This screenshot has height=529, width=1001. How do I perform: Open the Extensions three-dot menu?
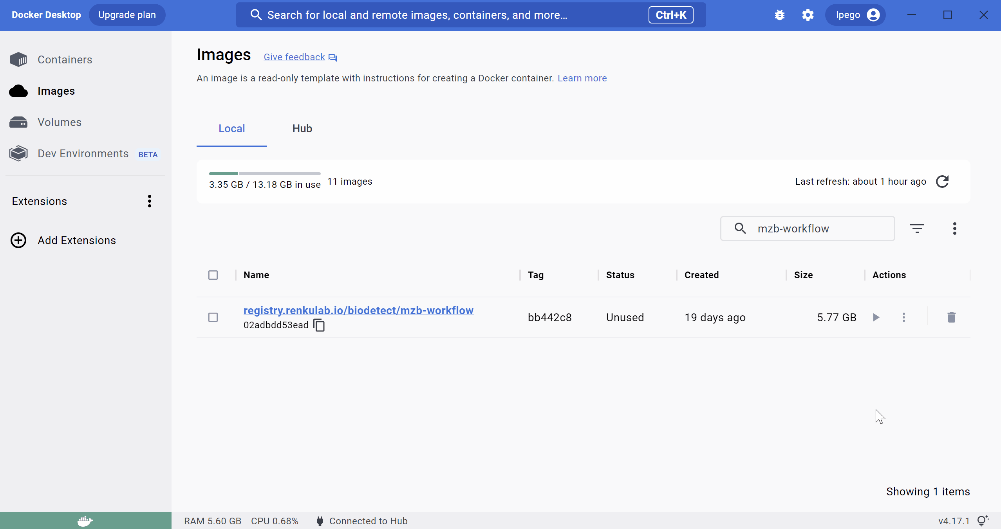pos(149,201)
